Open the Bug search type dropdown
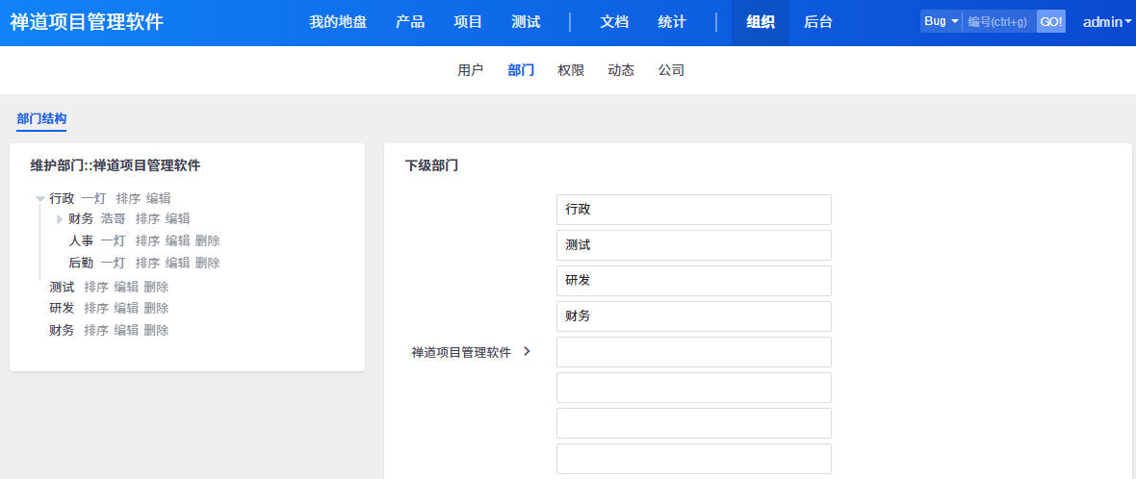The height and width of the screenshot is (479, 1136). point(941,21)
